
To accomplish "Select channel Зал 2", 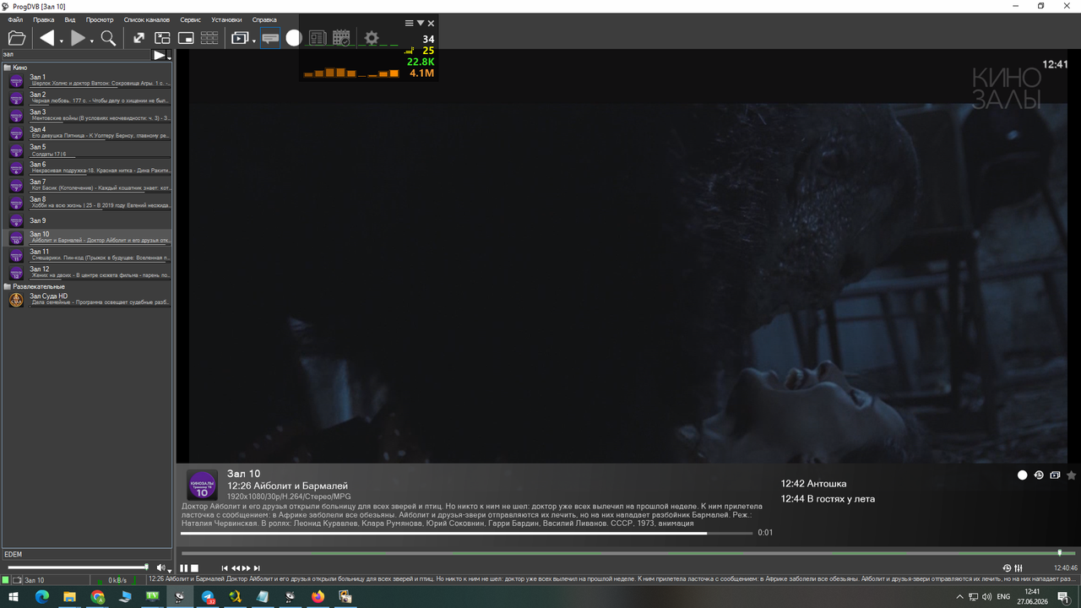I will click(x=88, y=98).
